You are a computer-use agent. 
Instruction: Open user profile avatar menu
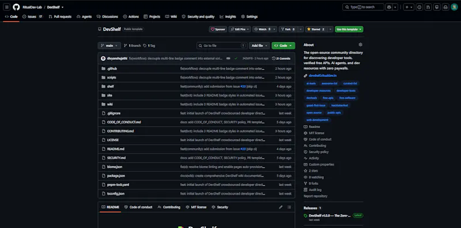point(454,7)
